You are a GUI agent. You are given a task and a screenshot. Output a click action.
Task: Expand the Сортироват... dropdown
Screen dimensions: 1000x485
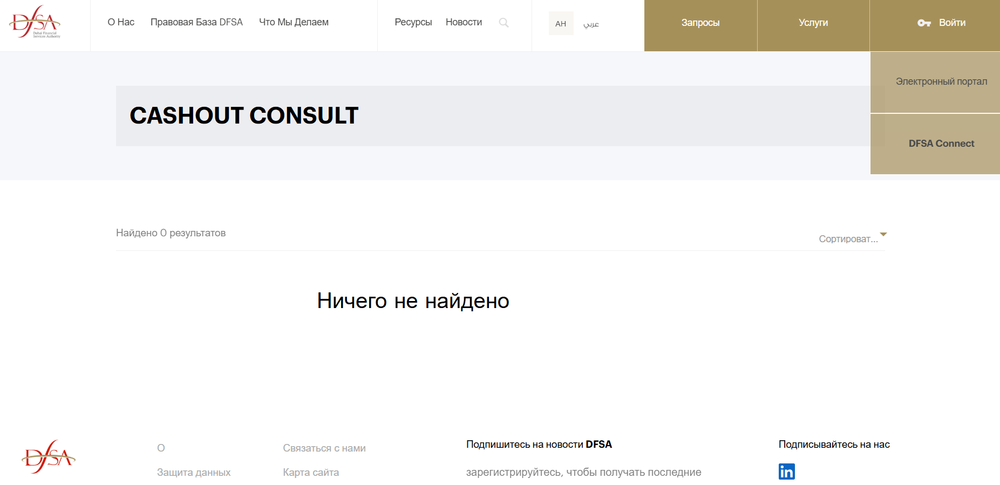click(852, 238)
